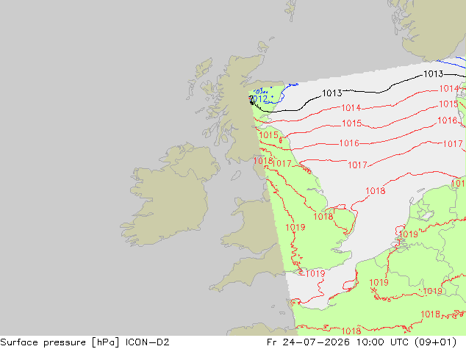
Task: Click the 1019 isobar label over central England
Action: point(295,228)
